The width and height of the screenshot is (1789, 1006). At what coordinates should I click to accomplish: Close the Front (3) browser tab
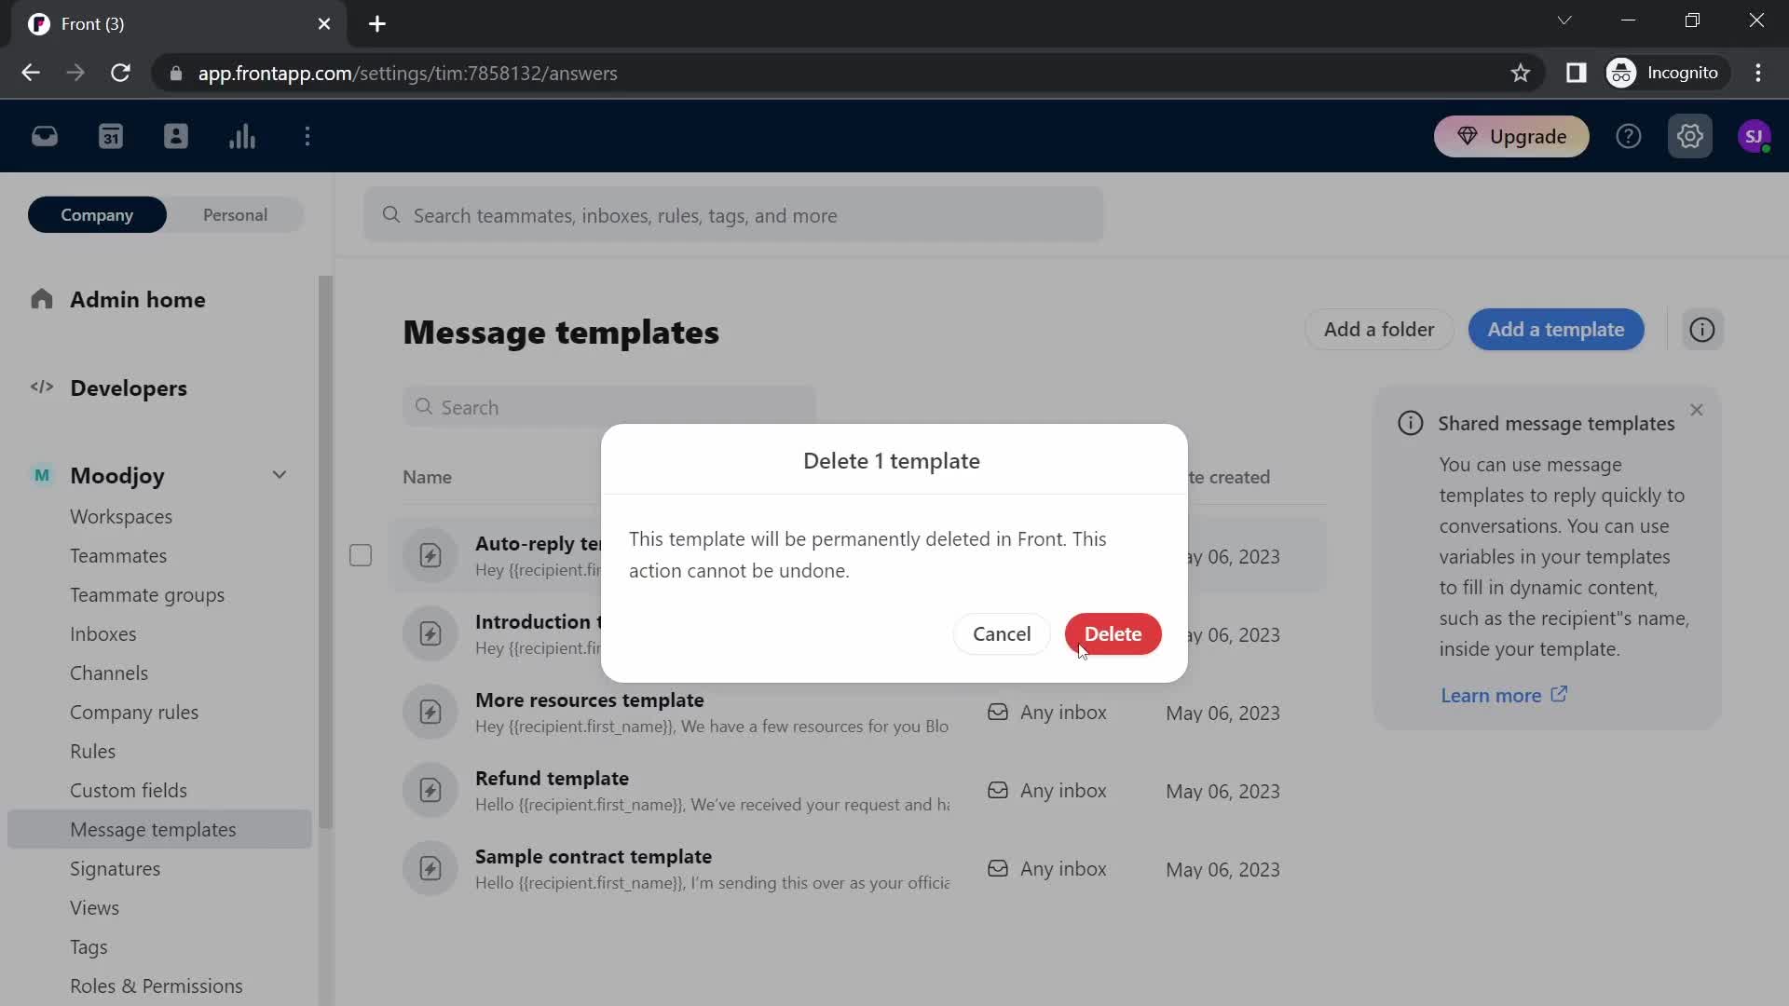pyautogui.click(x=324, y=24)
